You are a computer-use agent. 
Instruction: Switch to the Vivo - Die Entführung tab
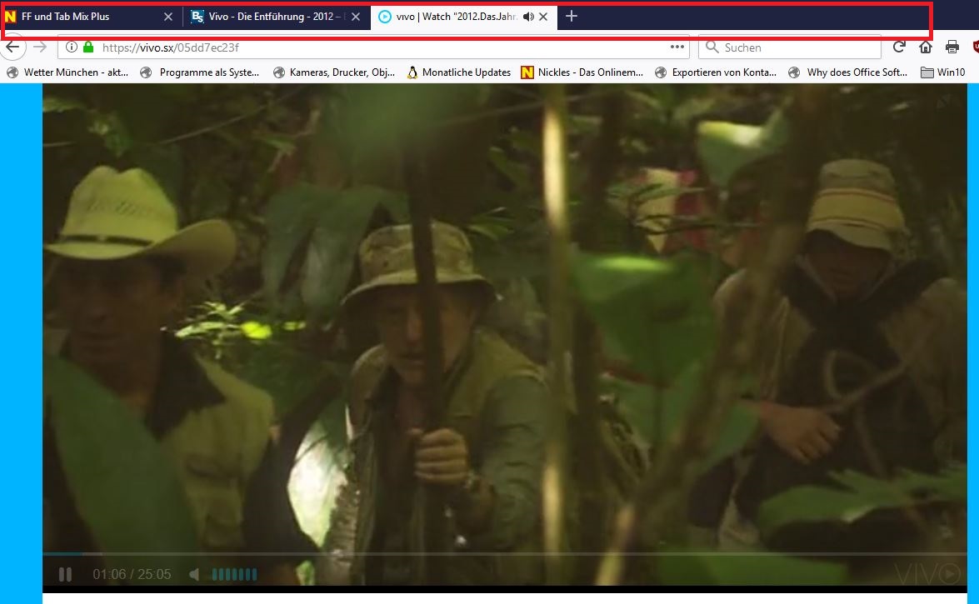pyautogui.click(x=276, y=17)
